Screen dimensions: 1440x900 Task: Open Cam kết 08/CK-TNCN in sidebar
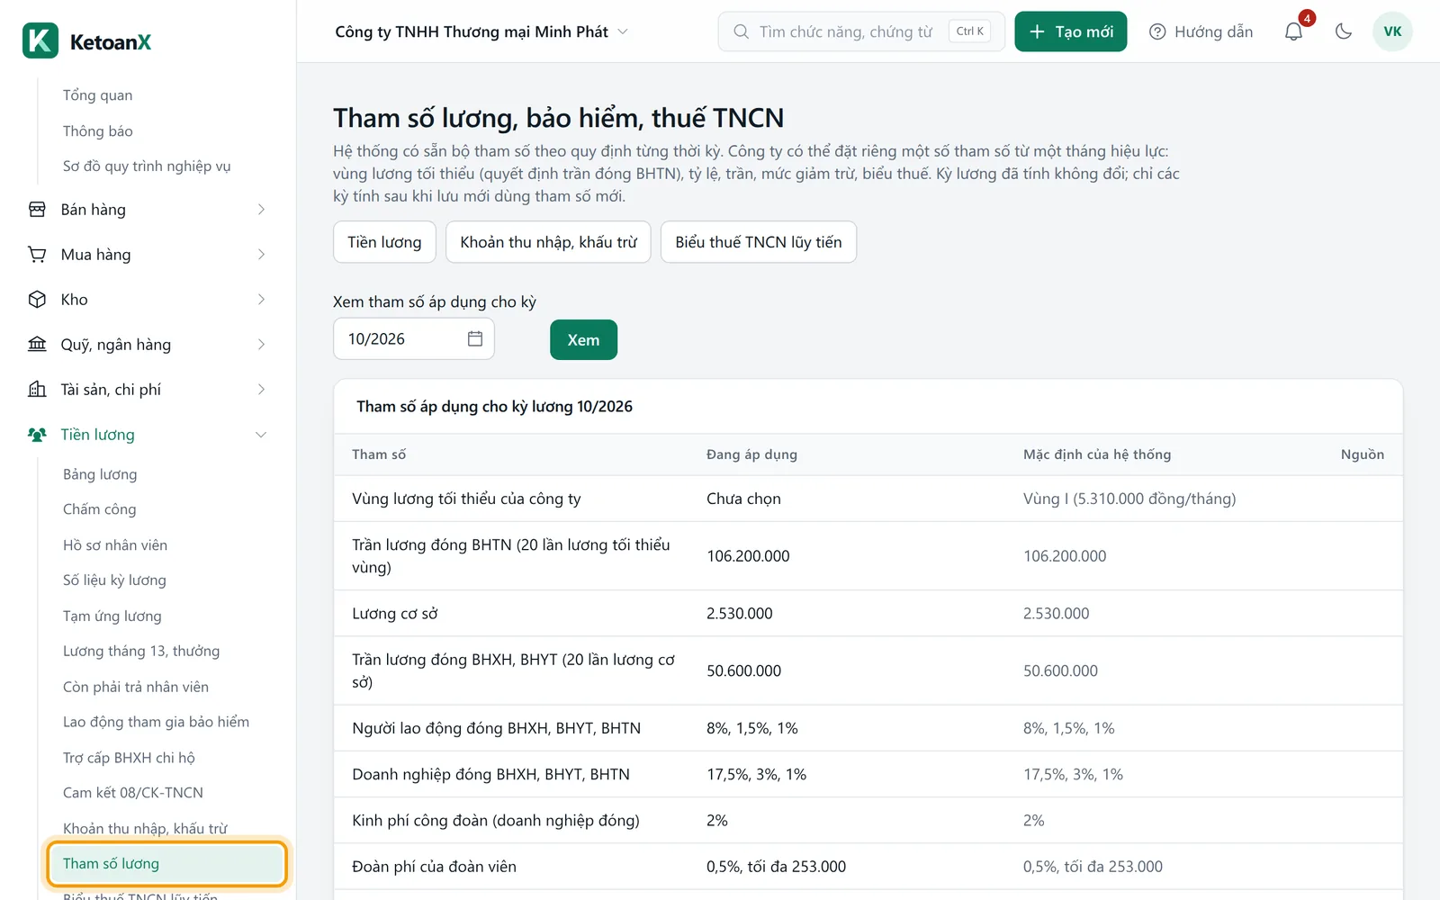133,793
